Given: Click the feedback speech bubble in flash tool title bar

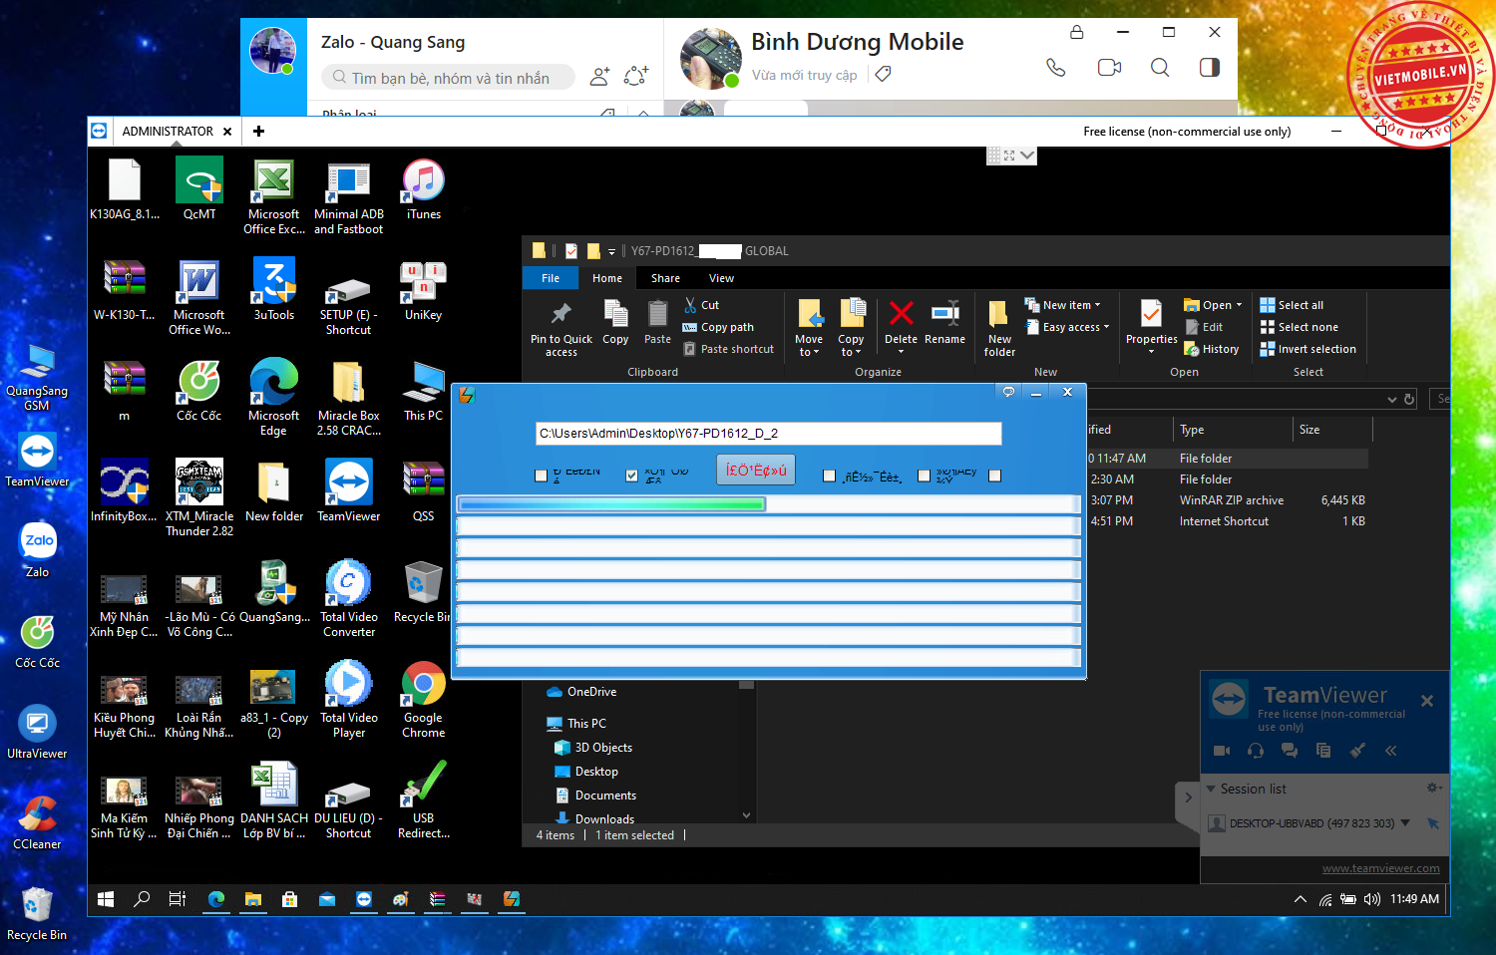Looking at the screenshot, I should pos(1008,392).
